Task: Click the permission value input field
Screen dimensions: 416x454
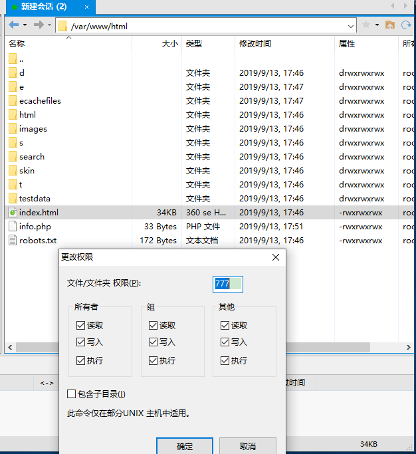Action: click(227, 284)
